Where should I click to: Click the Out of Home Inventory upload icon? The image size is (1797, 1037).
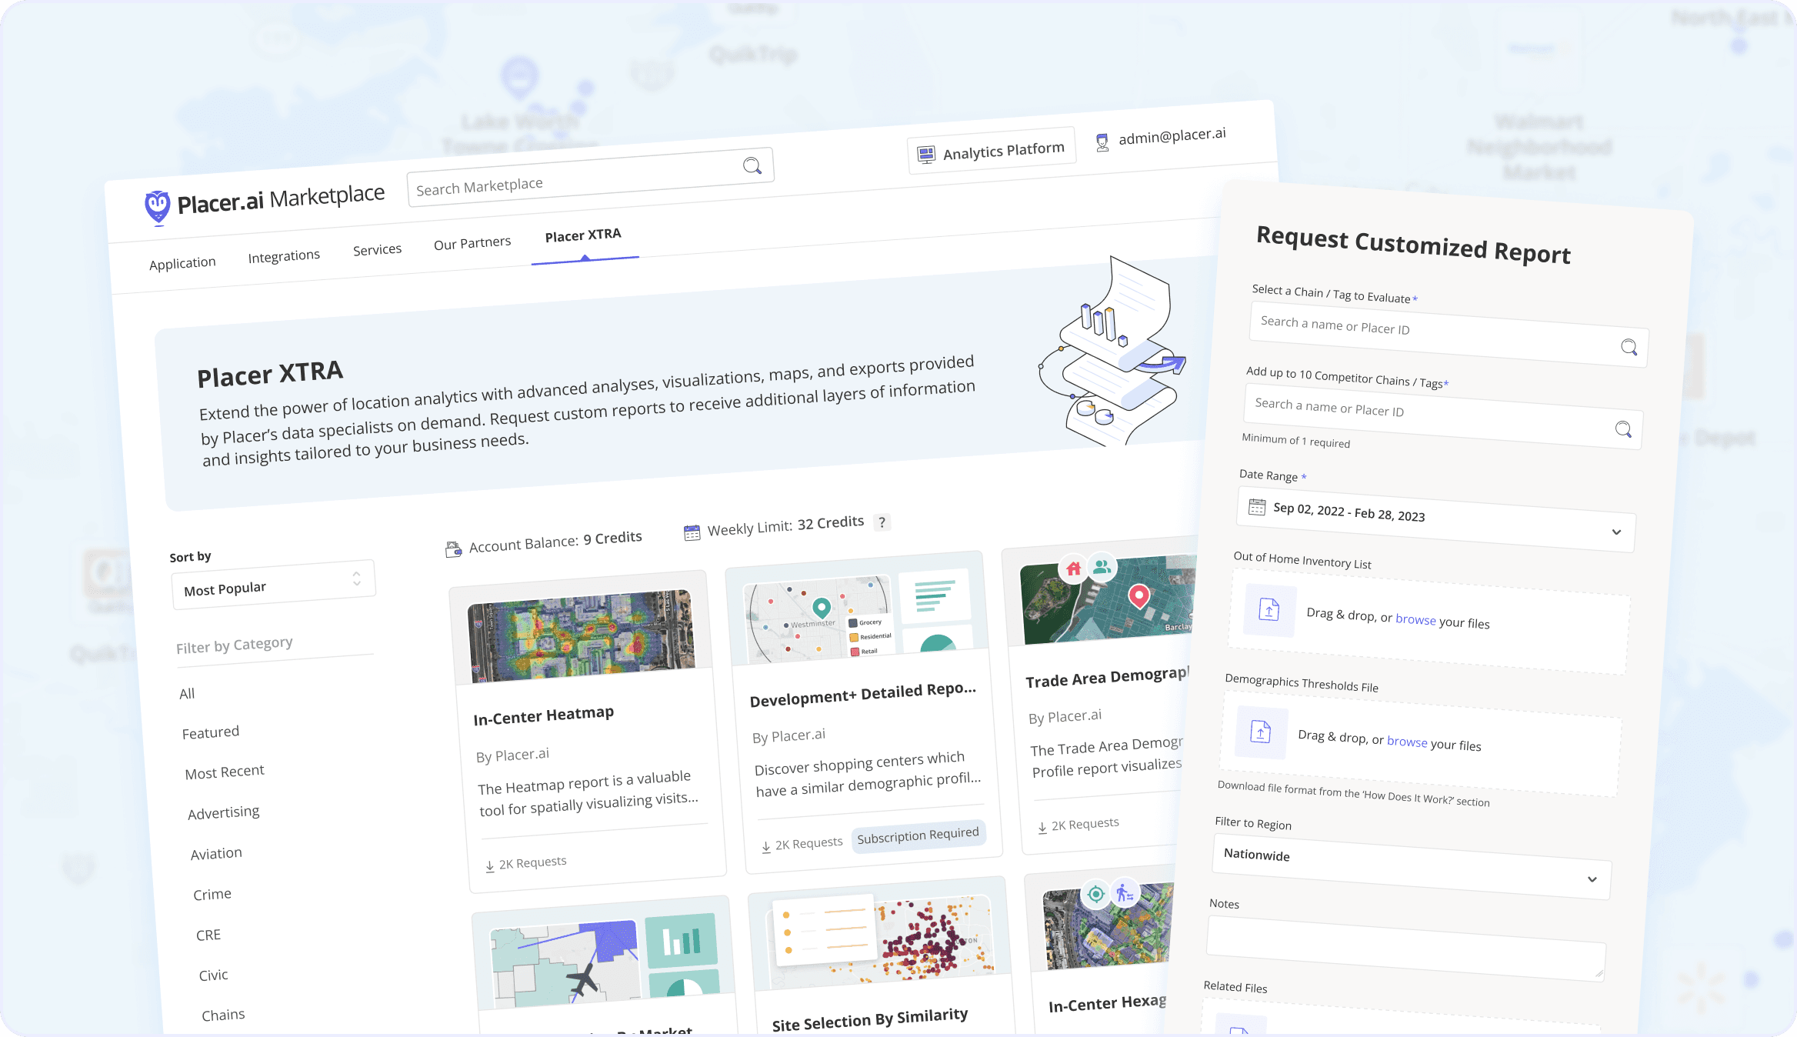(1269, 609)
